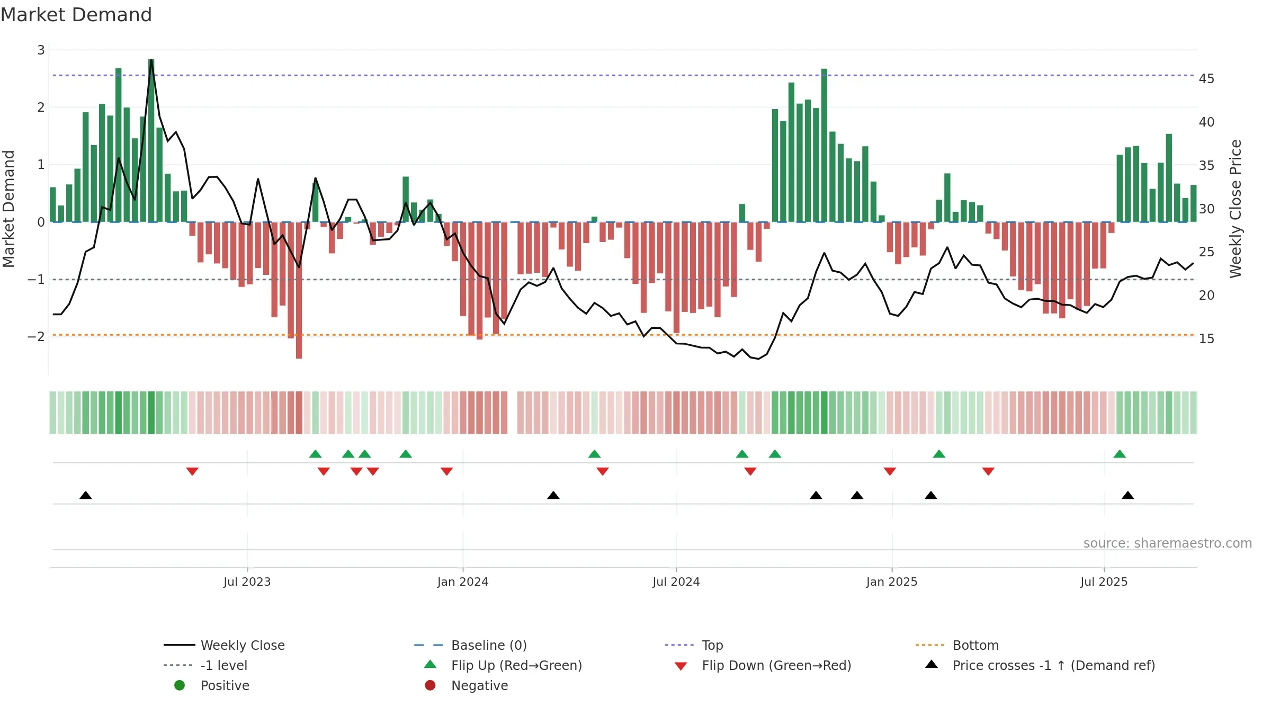The image size is (1271, 715).
Task: Click the 45 price axis tick
Action: tap(1206, 78)
